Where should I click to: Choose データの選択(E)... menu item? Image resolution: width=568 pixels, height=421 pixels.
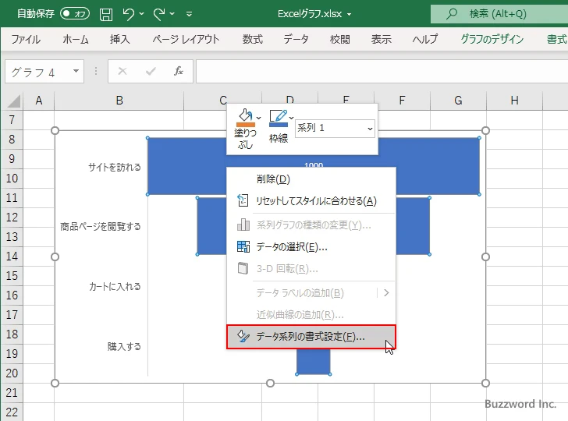pos(311,247)
